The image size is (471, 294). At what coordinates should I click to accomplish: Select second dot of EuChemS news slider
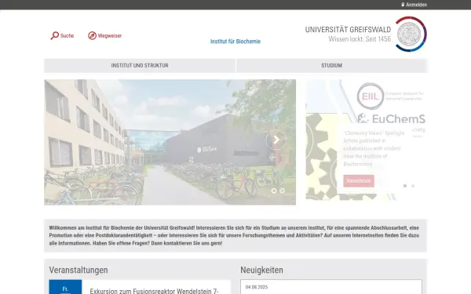[x=413, y=186]
